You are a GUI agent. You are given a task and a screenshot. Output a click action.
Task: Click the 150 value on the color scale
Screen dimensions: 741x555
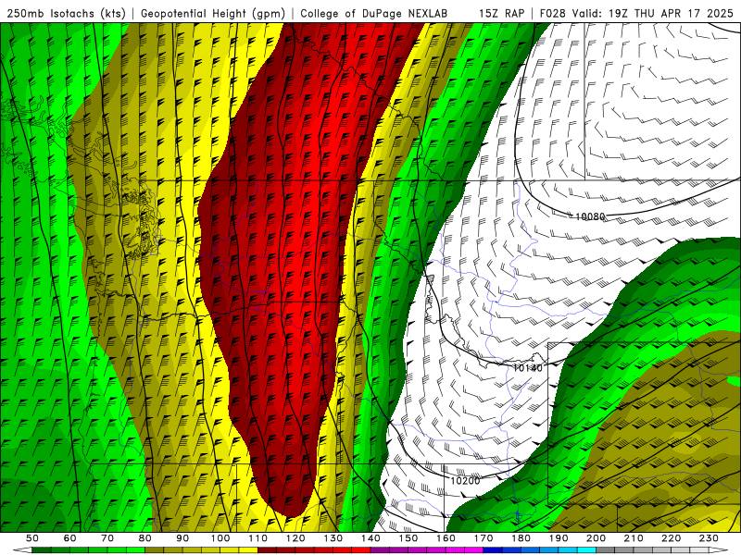[x=408, y=538]
